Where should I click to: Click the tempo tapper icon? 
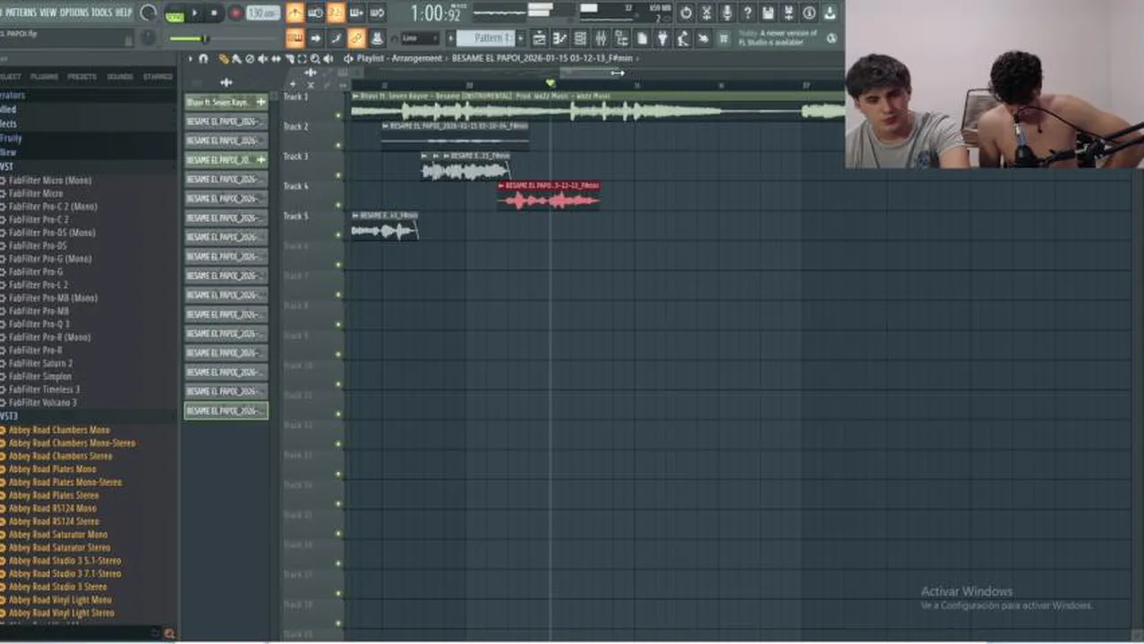[683, 38]
